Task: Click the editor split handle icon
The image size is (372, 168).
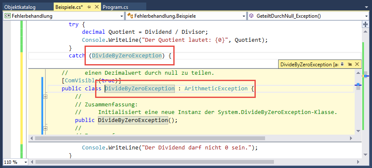Action: tap(365, 24)
